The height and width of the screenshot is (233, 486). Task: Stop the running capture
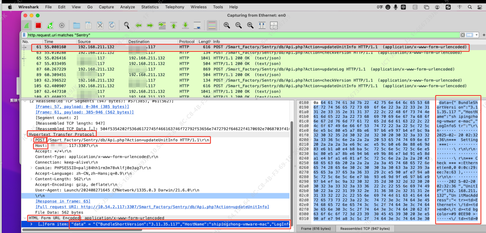[38, 25]
